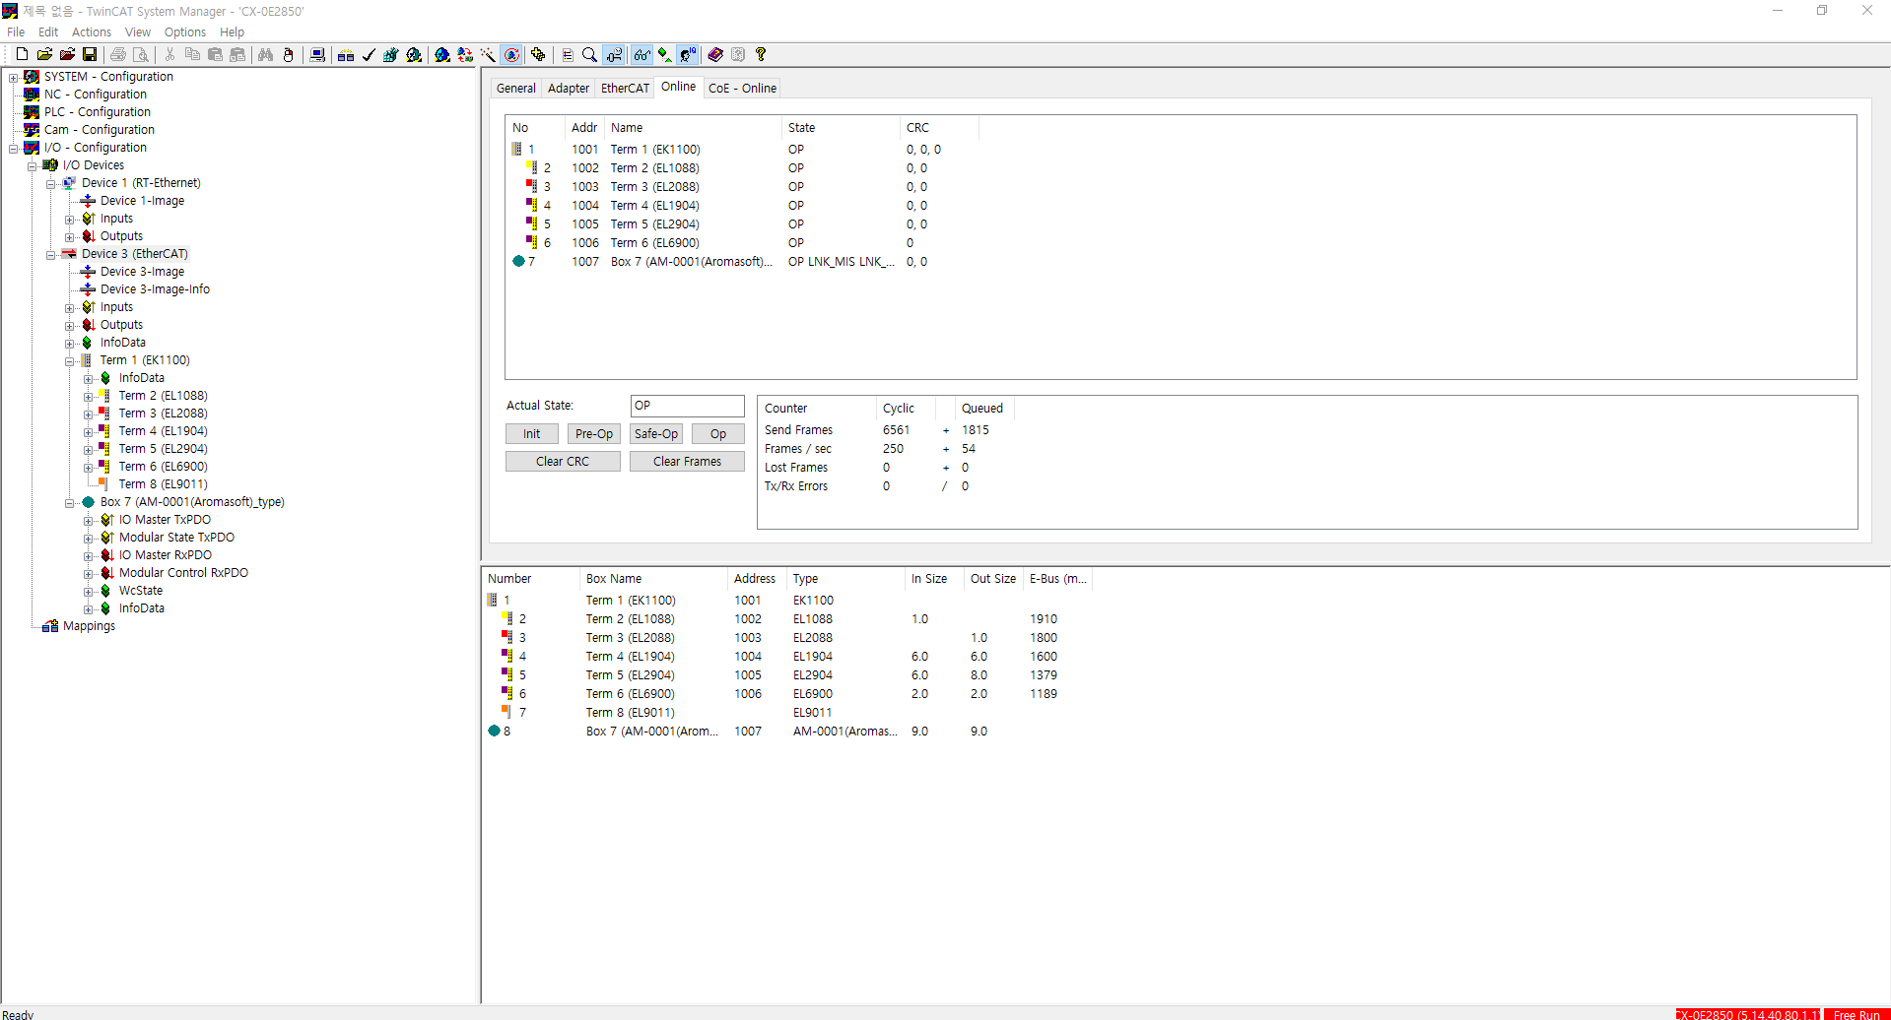Image resolution: width=1891 pixels, height=1020 pixels.
Task: Switch to the EtherCAT tab
Action: point(626,89)
